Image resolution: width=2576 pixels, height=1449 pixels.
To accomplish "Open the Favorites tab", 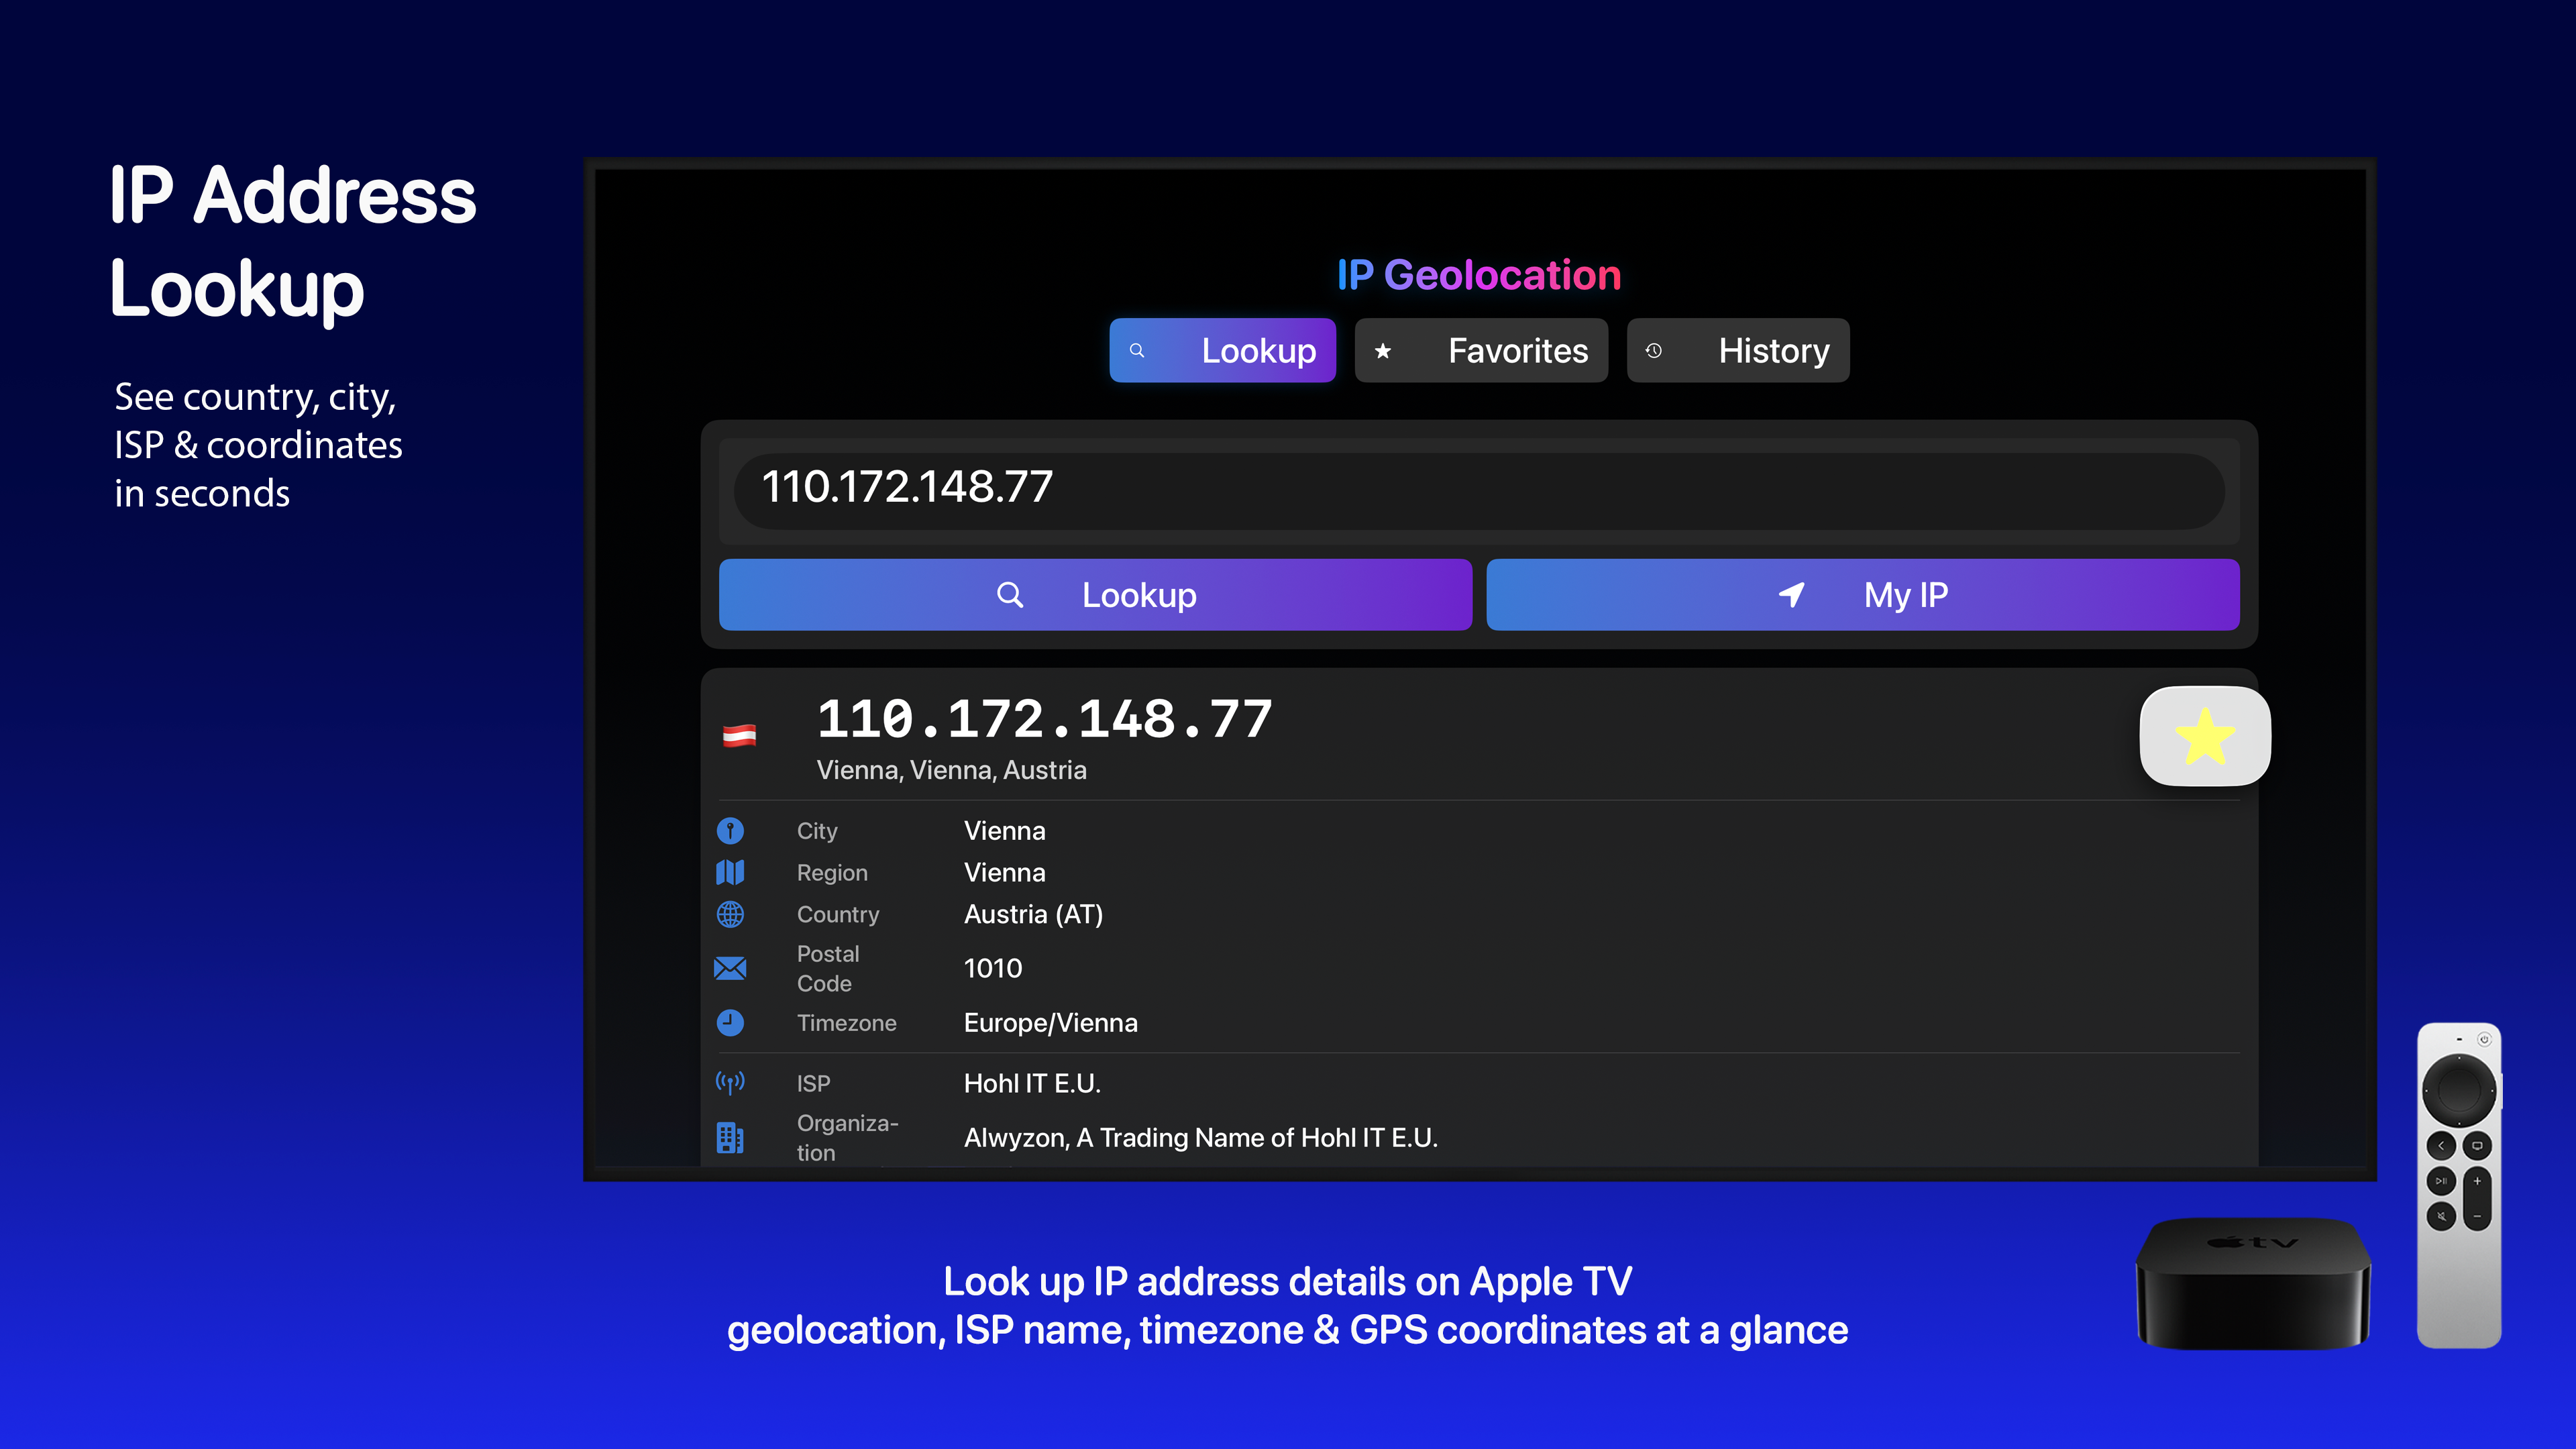I will pyautogui.click(x=1481, y=350).
